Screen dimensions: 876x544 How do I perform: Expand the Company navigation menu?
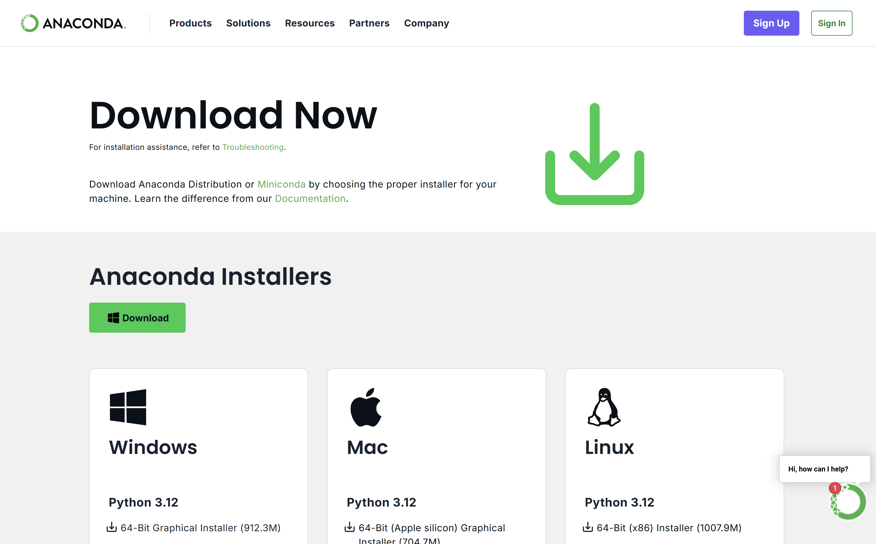coord(426,23)
